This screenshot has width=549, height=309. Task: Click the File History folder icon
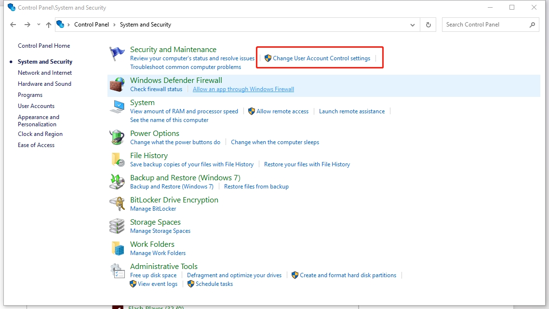click(117, 160)
